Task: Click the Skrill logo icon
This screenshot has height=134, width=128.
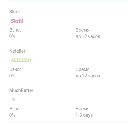Action: 17,21
